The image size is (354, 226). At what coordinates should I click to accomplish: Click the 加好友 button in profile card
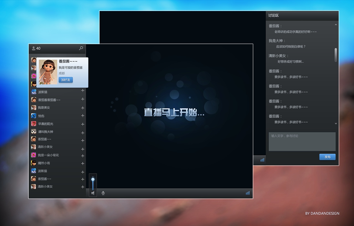point(66,80)
